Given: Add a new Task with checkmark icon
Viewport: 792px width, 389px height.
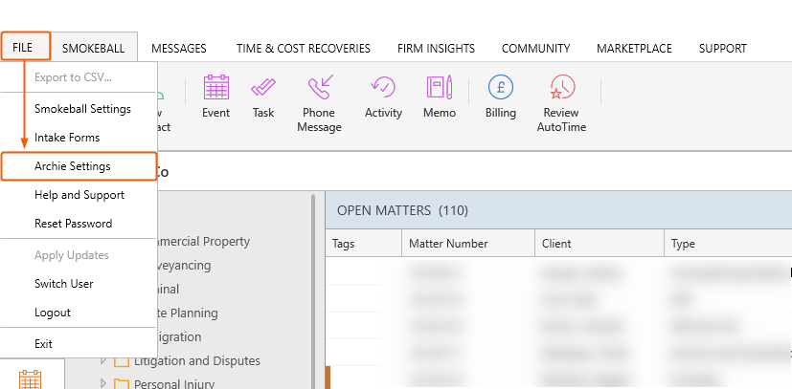Looking at the screenshot, I should point(263,97).
